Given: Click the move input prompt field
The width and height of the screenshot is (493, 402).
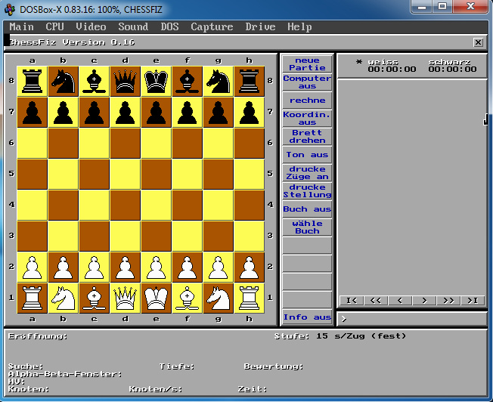Looking at the screenshot, I should point(412,319).
